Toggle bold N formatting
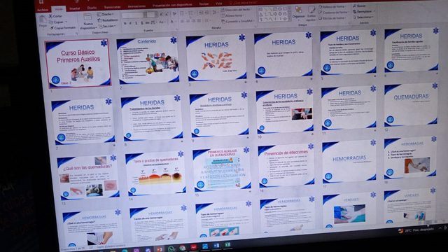The image size is (448, 252). [125, 23]
